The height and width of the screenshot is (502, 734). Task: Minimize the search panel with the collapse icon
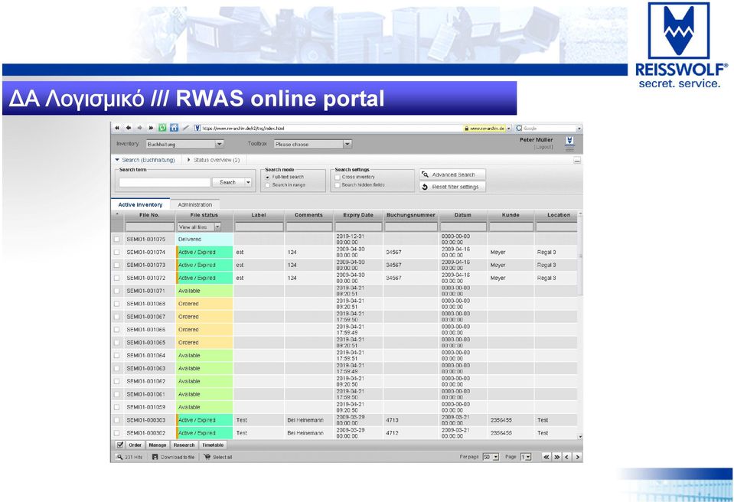[x=577, y=161]
